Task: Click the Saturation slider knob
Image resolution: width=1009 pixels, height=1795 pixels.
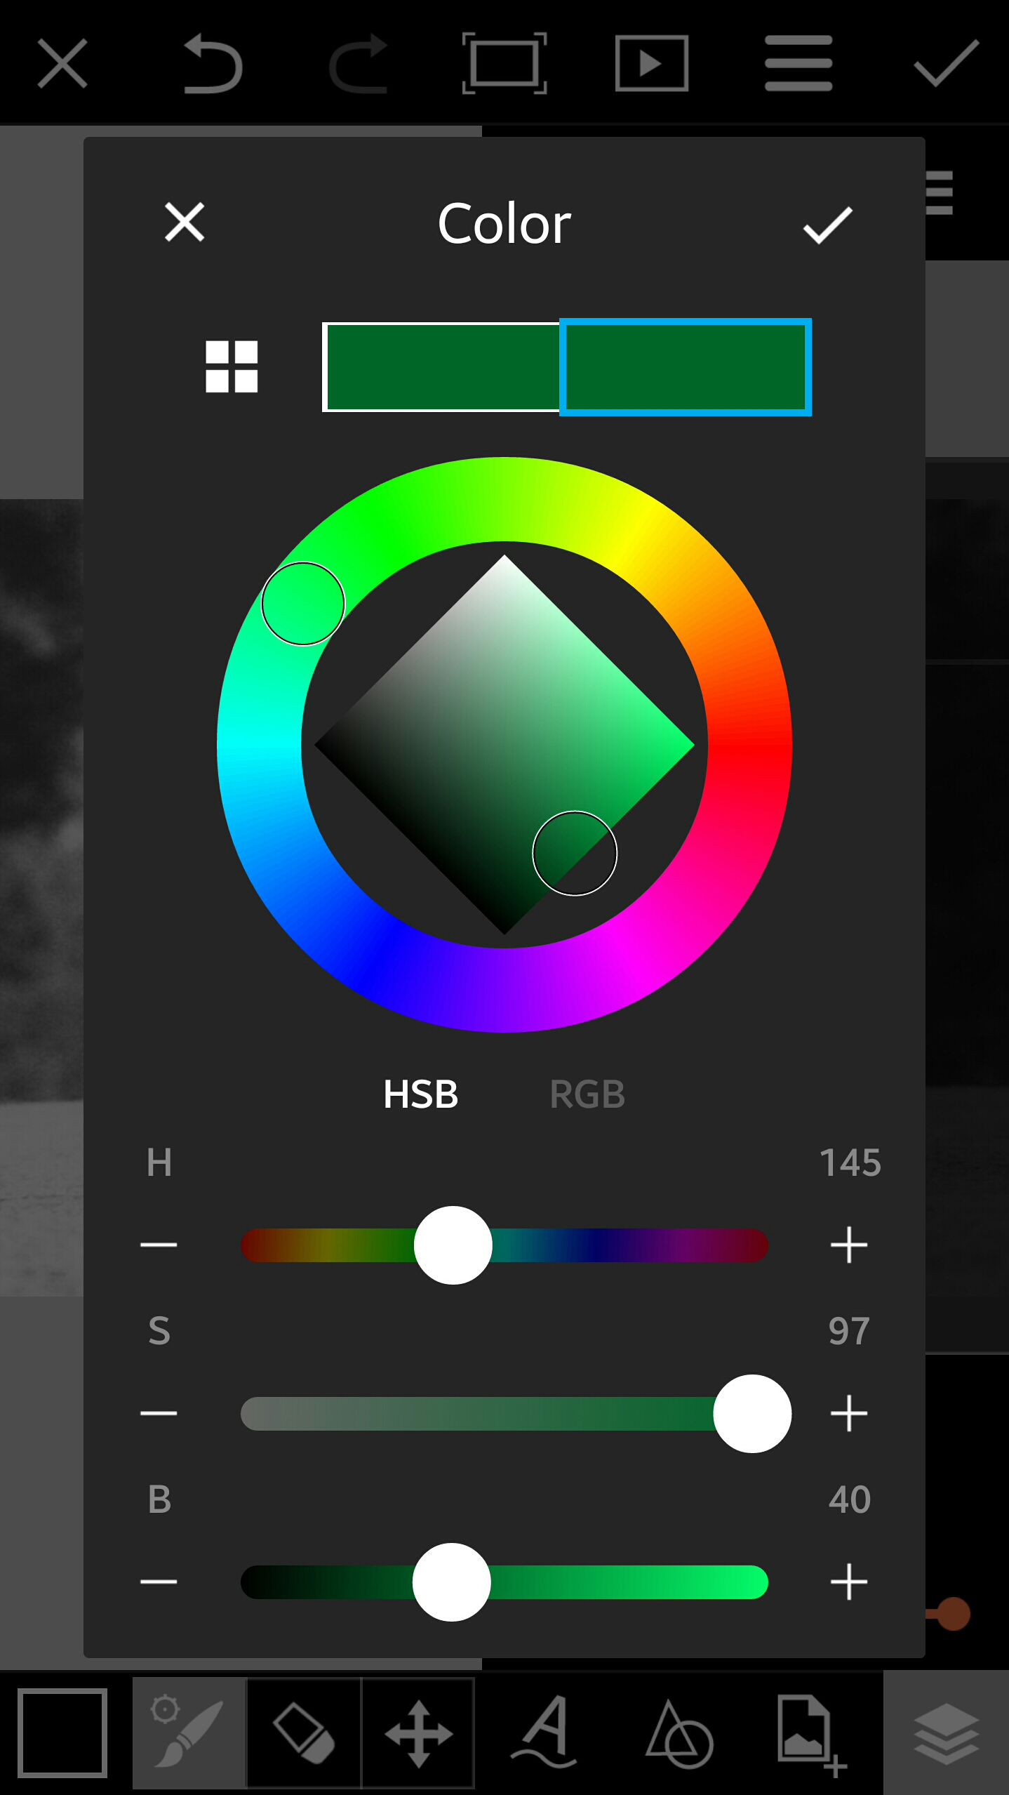Action: pyautogui.click(x=752, y=1414)
